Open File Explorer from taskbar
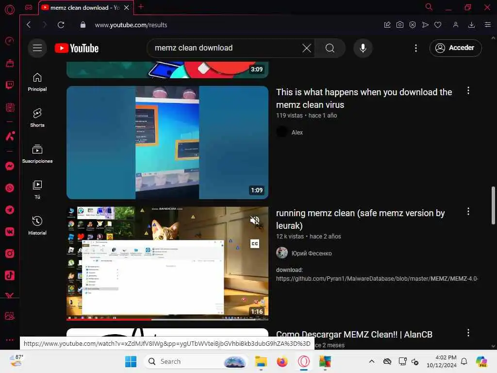497x373 pixels. click(x=261, y=361)
